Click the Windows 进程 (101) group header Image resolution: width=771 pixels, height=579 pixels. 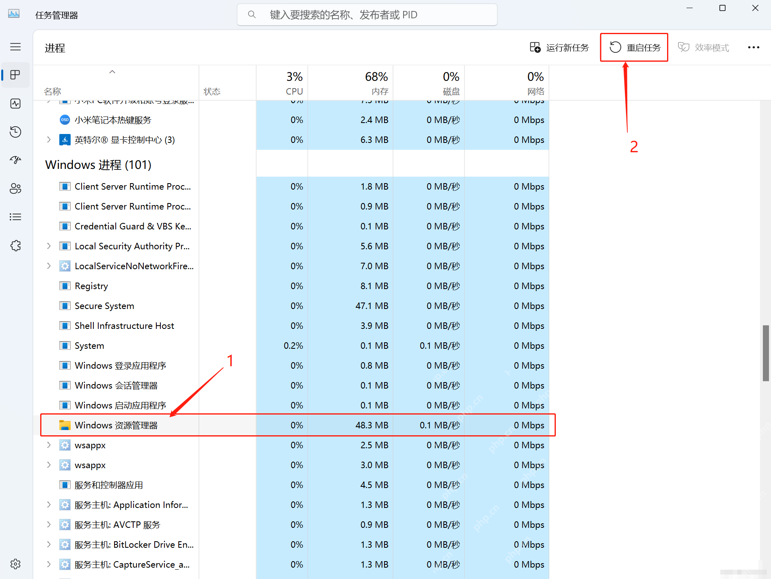(x=98, y=164)
